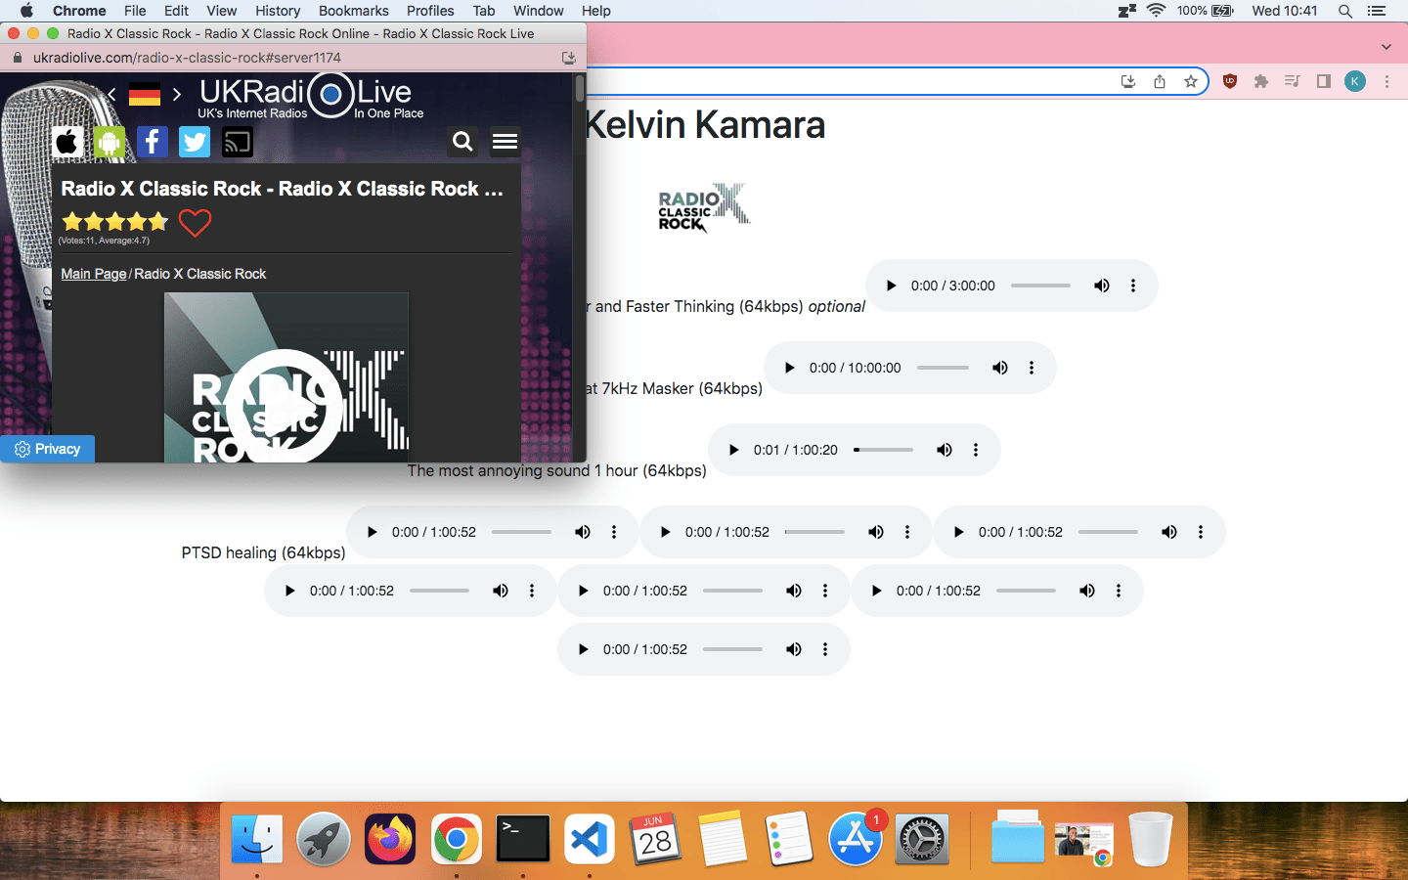Image resolution: width=1408 pixels, height=880 pixels.
Task: Open the Extensions puzzle icon
Action: click(1261, 81)
